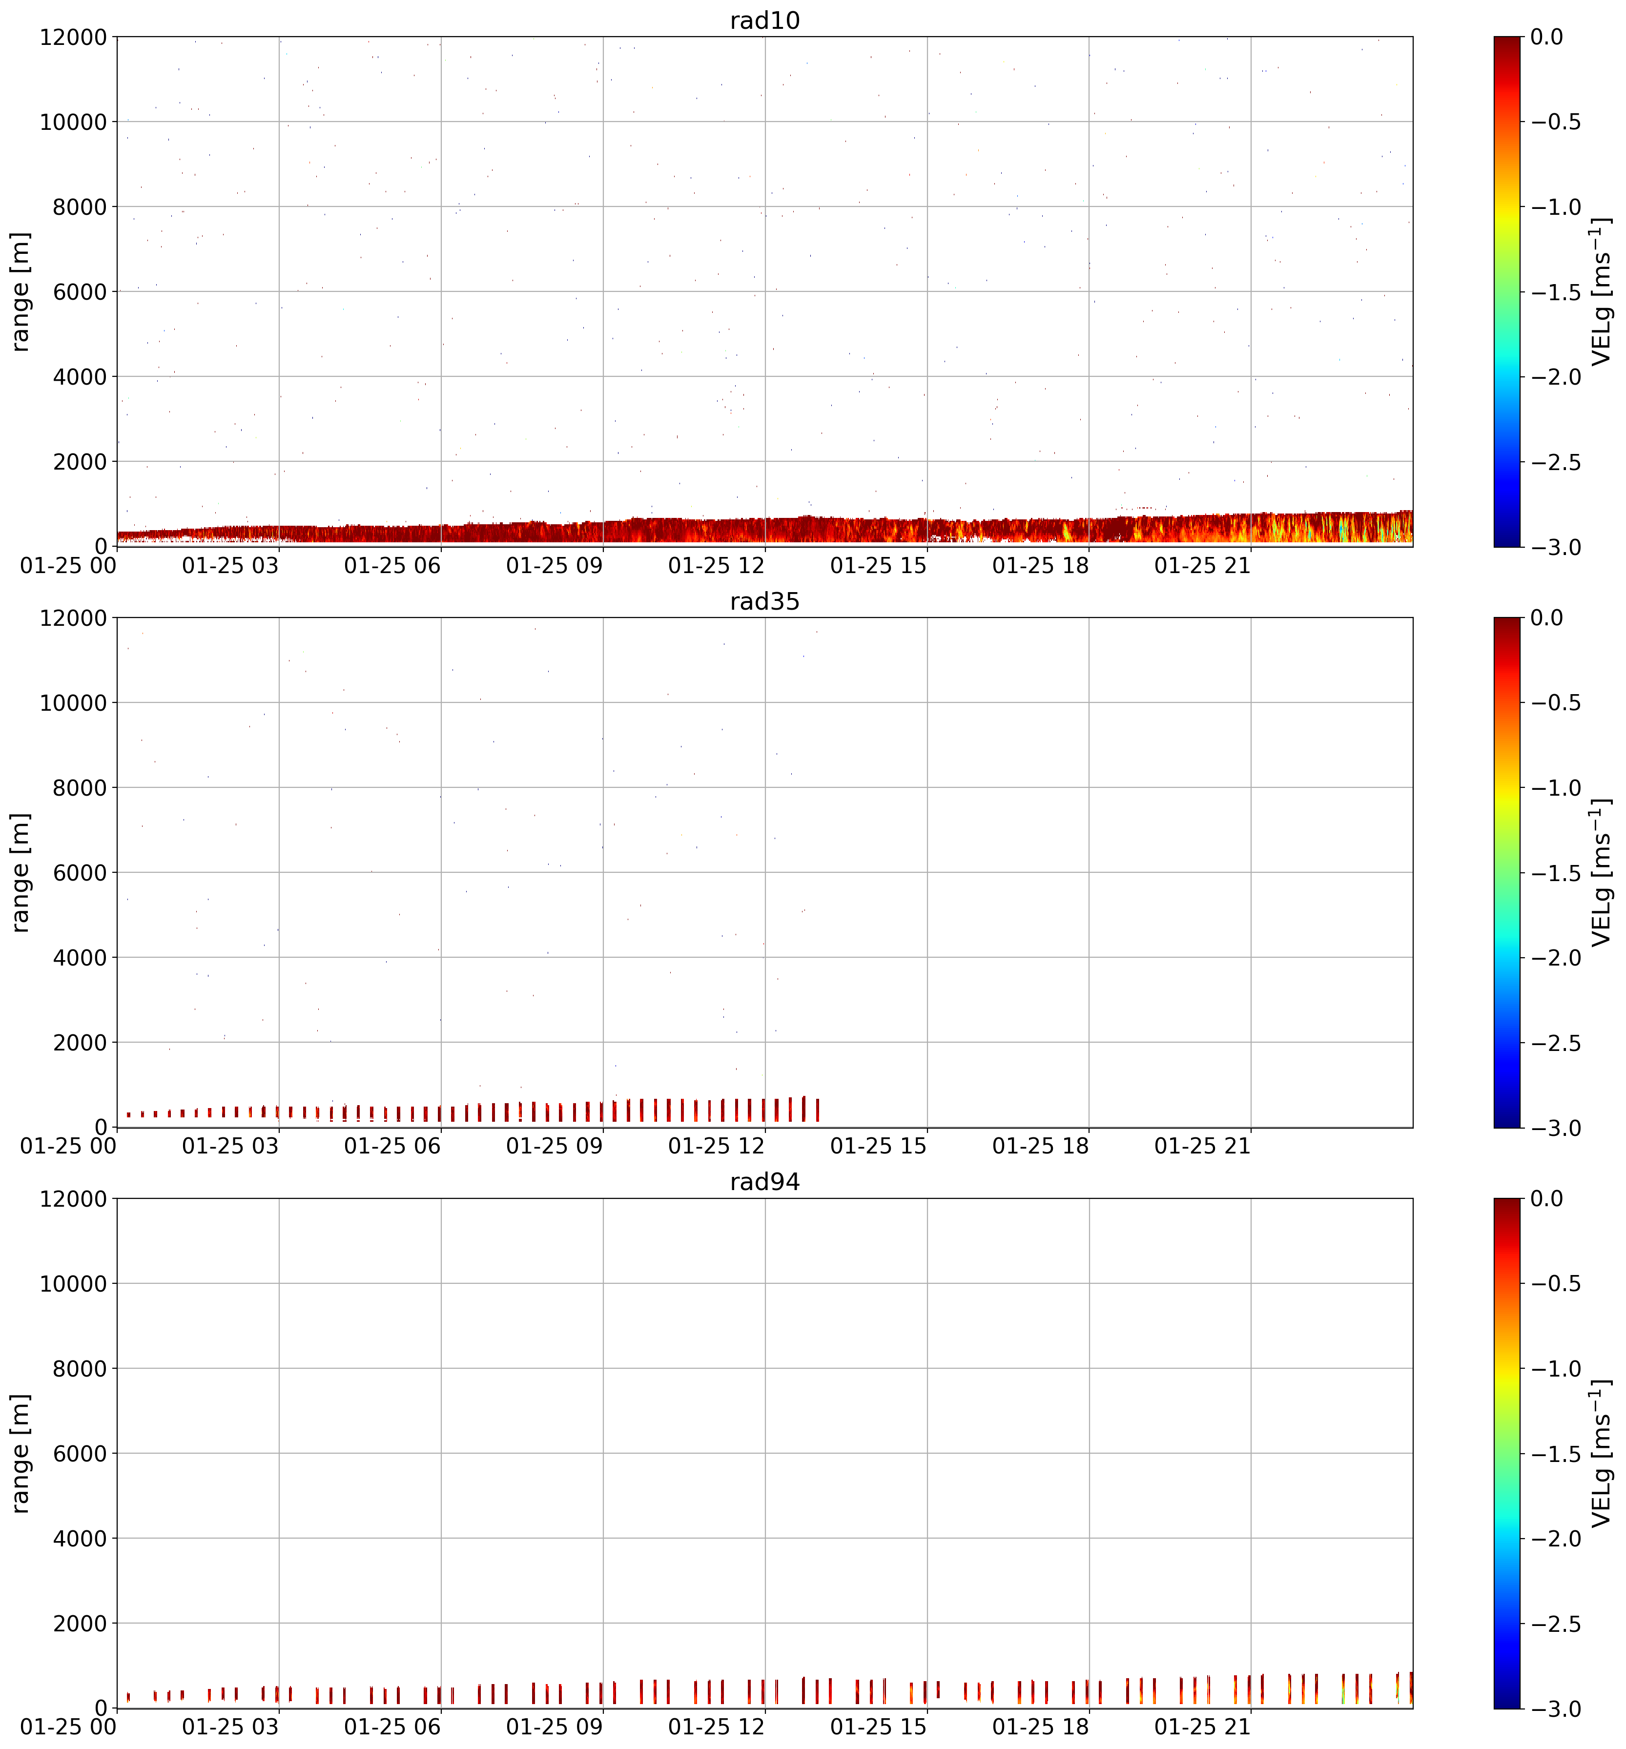Click the VELg colorbar label beside rad35
This screenshot has width=1626, height=1749.
click(x=1602, y=872)
